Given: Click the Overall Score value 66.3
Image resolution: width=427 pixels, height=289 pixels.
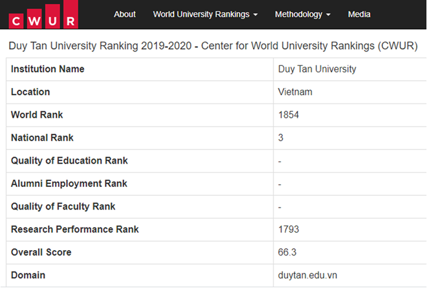Looking at the screenshot, I should coord(287,252).
